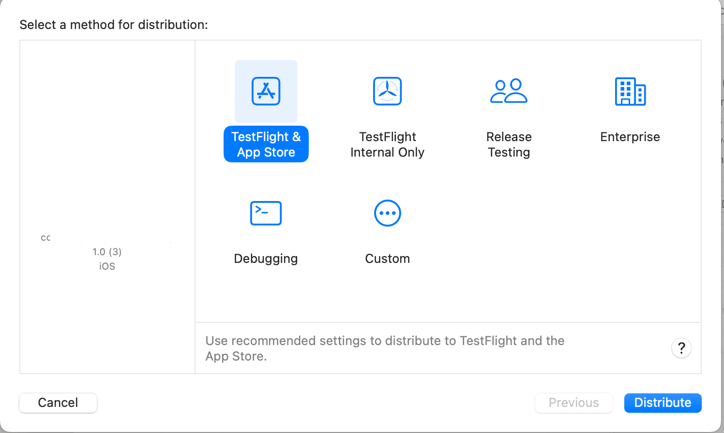Screen dimensions: 724x433
Task: Select the Enterprise distribution option
Action: pos(630,111)
